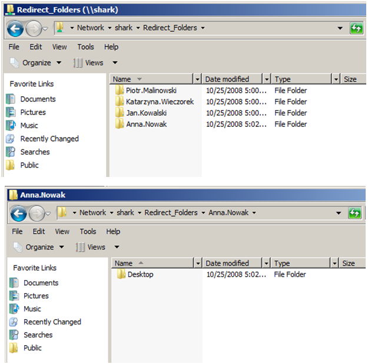
Task: Click Piotr.Malinowski folder icon
Action: pyautogui.click(x=120, y=90)
